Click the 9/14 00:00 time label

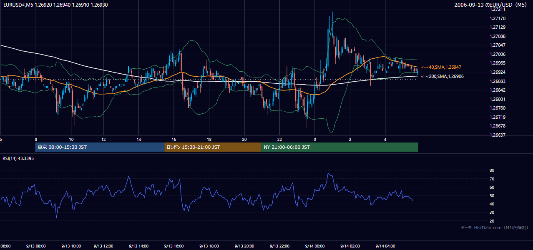pyautogui.click(x=316, y=246)
